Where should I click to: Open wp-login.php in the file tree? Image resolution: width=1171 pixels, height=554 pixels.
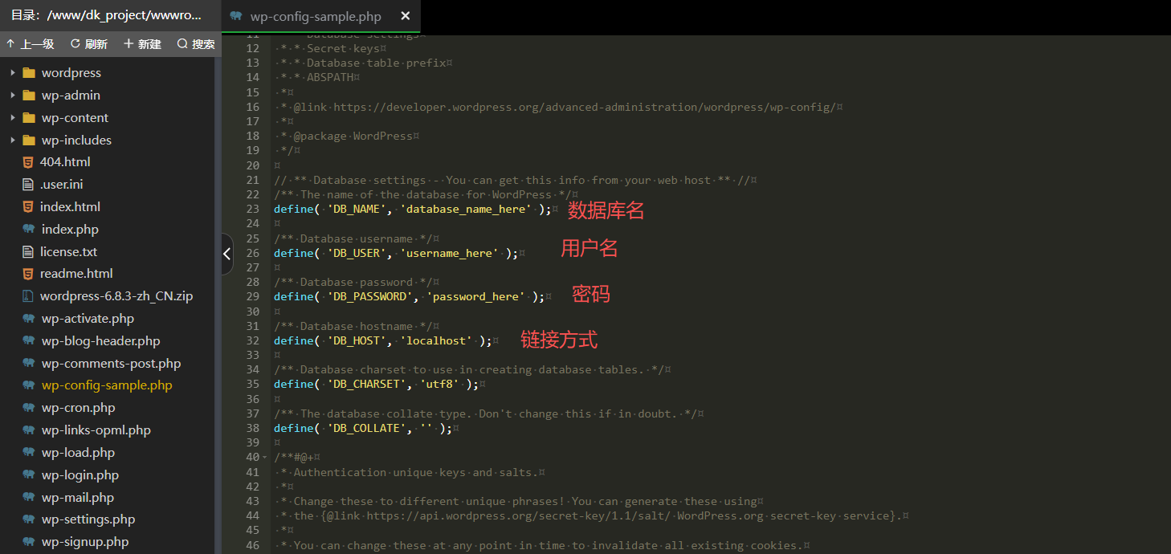coord(80,475)
